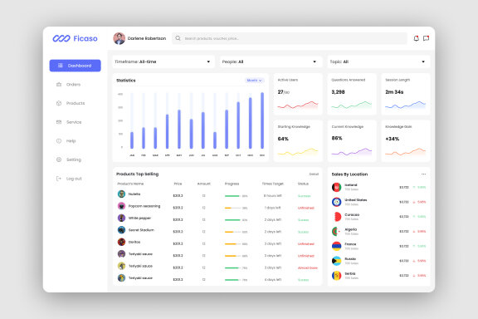Click the Doritos product avatar
The height and width of the screenshot is (319, 478).
[x=121, y=242]
